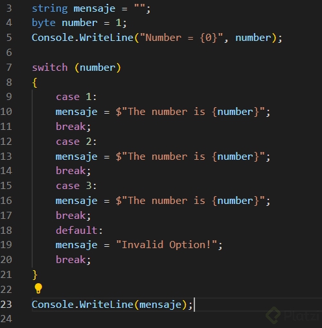The height and width of the screenshot is (328, 322).
Task: Click line number 23 in the gutter
Action: (6, 305)
